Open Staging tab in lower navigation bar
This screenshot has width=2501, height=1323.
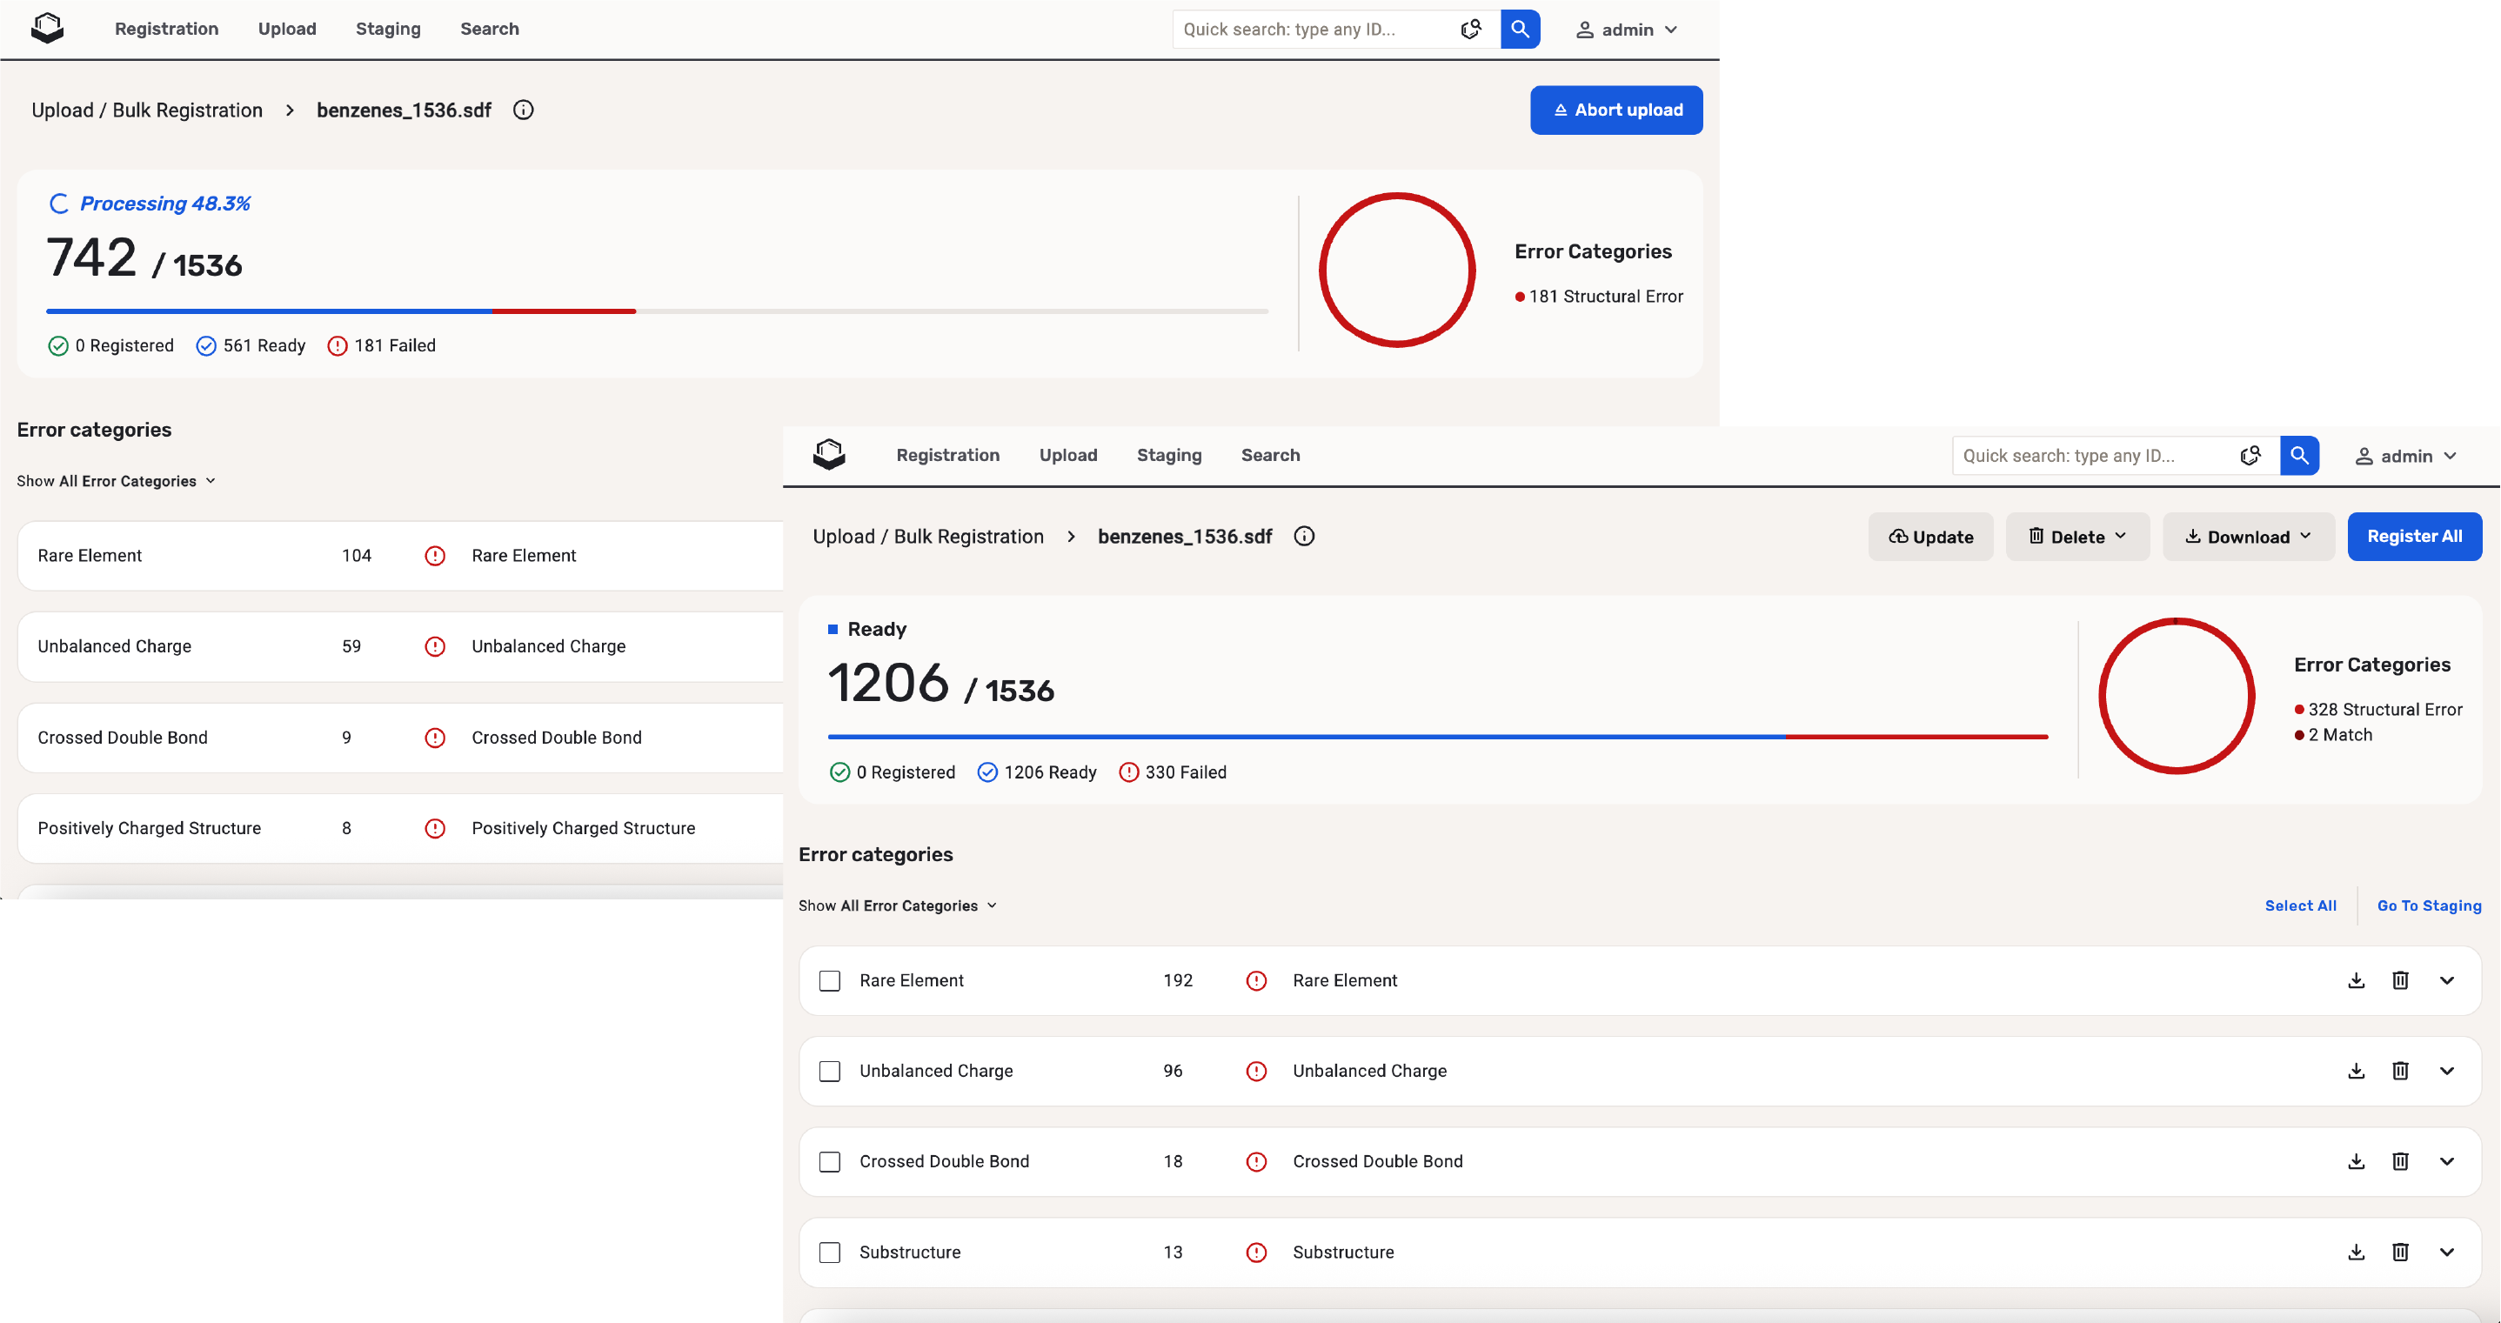(x=1168, y=455)
